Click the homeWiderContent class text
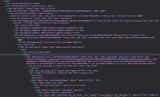This screenshot has height=97, width=160. coord(50,11)
